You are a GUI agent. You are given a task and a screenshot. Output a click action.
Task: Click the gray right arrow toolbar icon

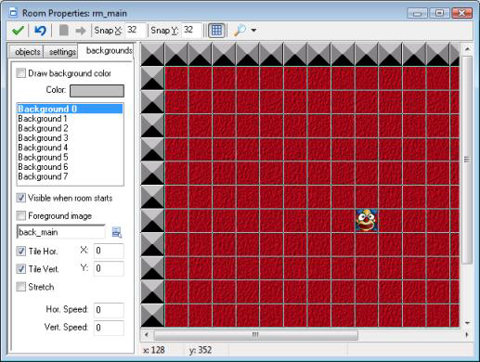point(81,31)
